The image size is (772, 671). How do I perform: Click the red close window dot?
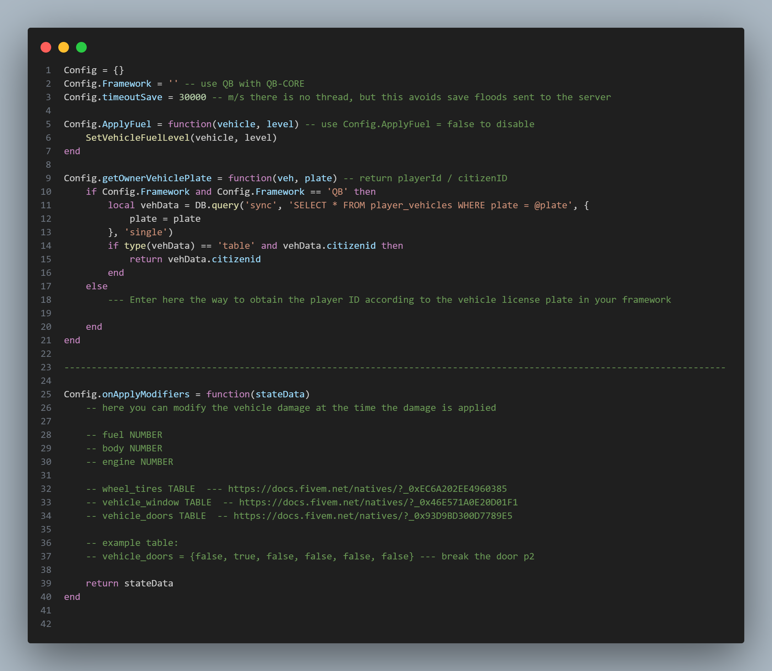click(46, 48)
